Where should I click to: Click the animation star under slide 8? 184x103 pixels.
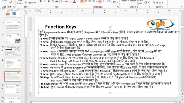pyautogui.click(x=3, y=88)
